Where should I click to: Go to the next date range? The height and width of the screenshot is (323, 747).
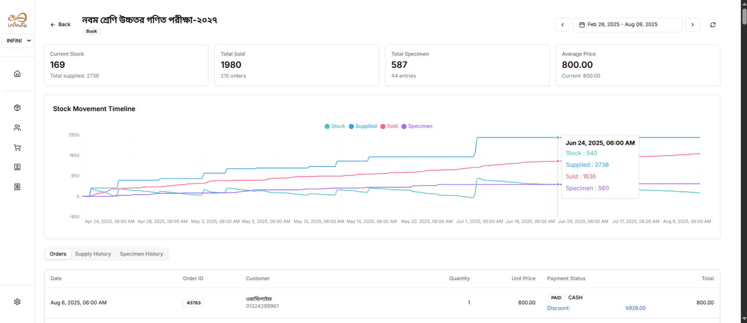pos(692,25)
